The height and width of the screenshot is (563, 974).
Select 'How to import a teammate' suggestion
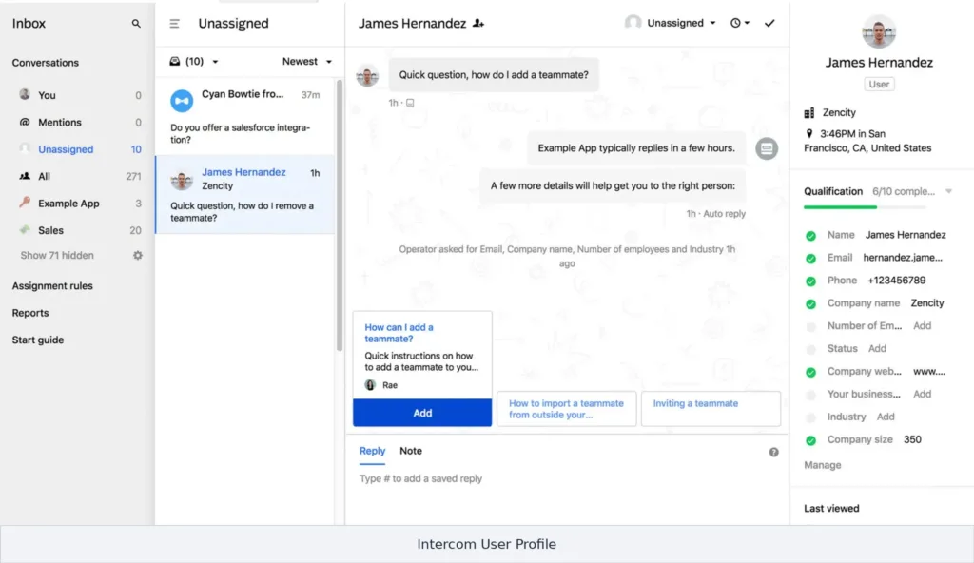(567, 409)
